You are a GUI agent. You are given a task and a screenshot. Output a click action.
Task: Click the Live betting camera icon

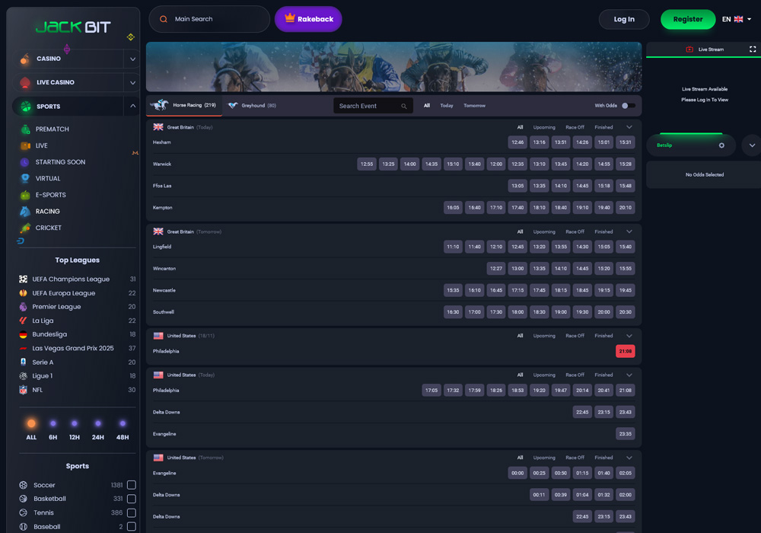25,145
